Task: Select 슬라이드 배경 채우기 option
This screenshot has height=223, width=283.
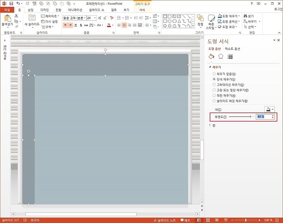Action: [230, 101]
